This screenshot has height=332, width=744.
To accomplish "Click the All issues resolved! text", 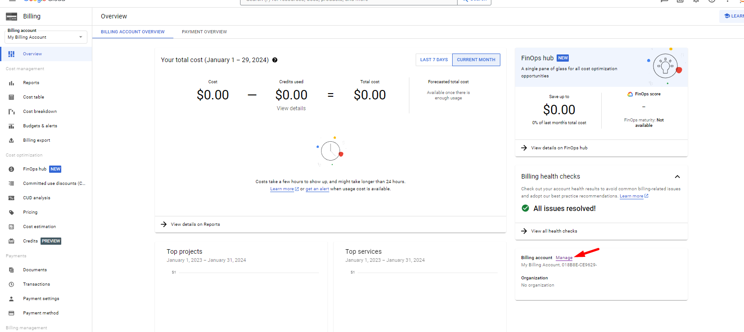I will click(x=565, y=209).
